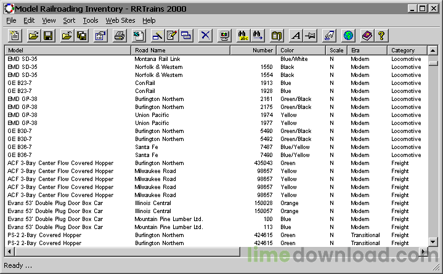
Task: Click the Category column header
Action: tap(407, 50)
